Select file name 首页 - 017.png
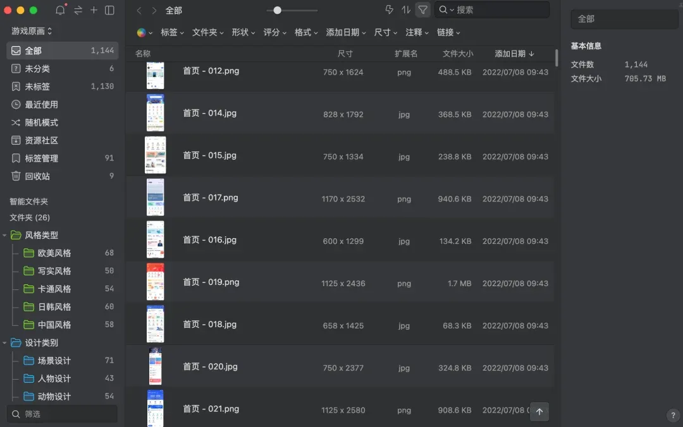Image resolution: width=683 pixels, height=427 pixels. pos(211,198)
